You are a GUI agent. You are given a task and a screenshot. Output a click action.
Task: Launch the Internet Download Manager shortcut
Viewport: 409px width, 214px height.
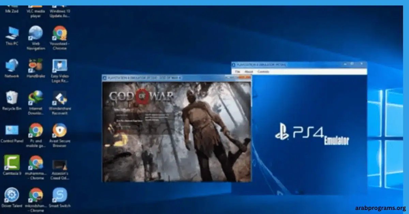[36, 103]
